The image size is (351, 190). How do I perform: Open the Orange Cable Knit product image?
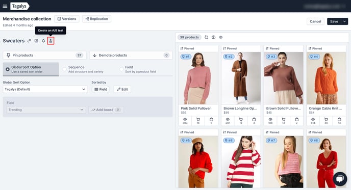point(326,78)
